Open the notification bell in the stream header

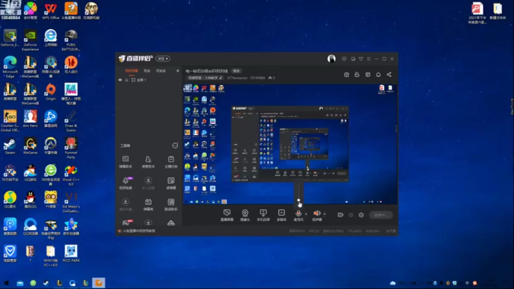click(x=378, y=74)
